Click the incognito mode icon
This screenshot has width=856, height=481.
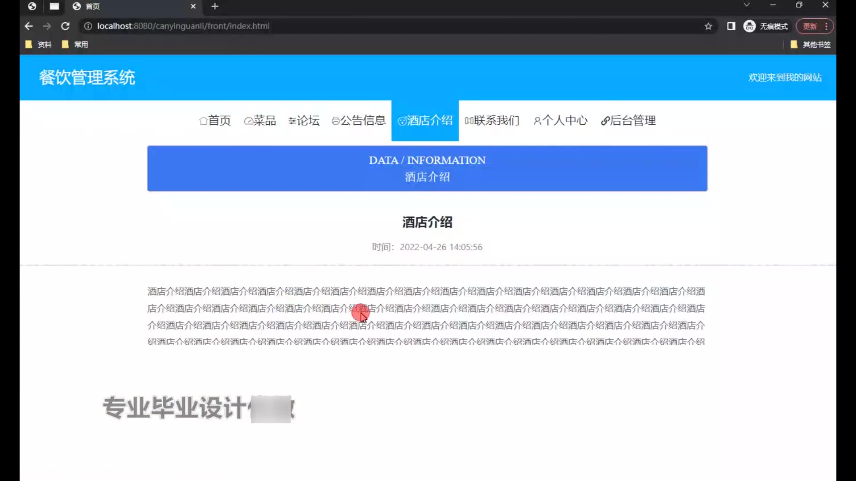point(749,26)
